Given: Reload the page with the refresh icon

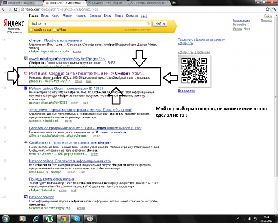Looking at the screenshot, I should coord(16,9).
